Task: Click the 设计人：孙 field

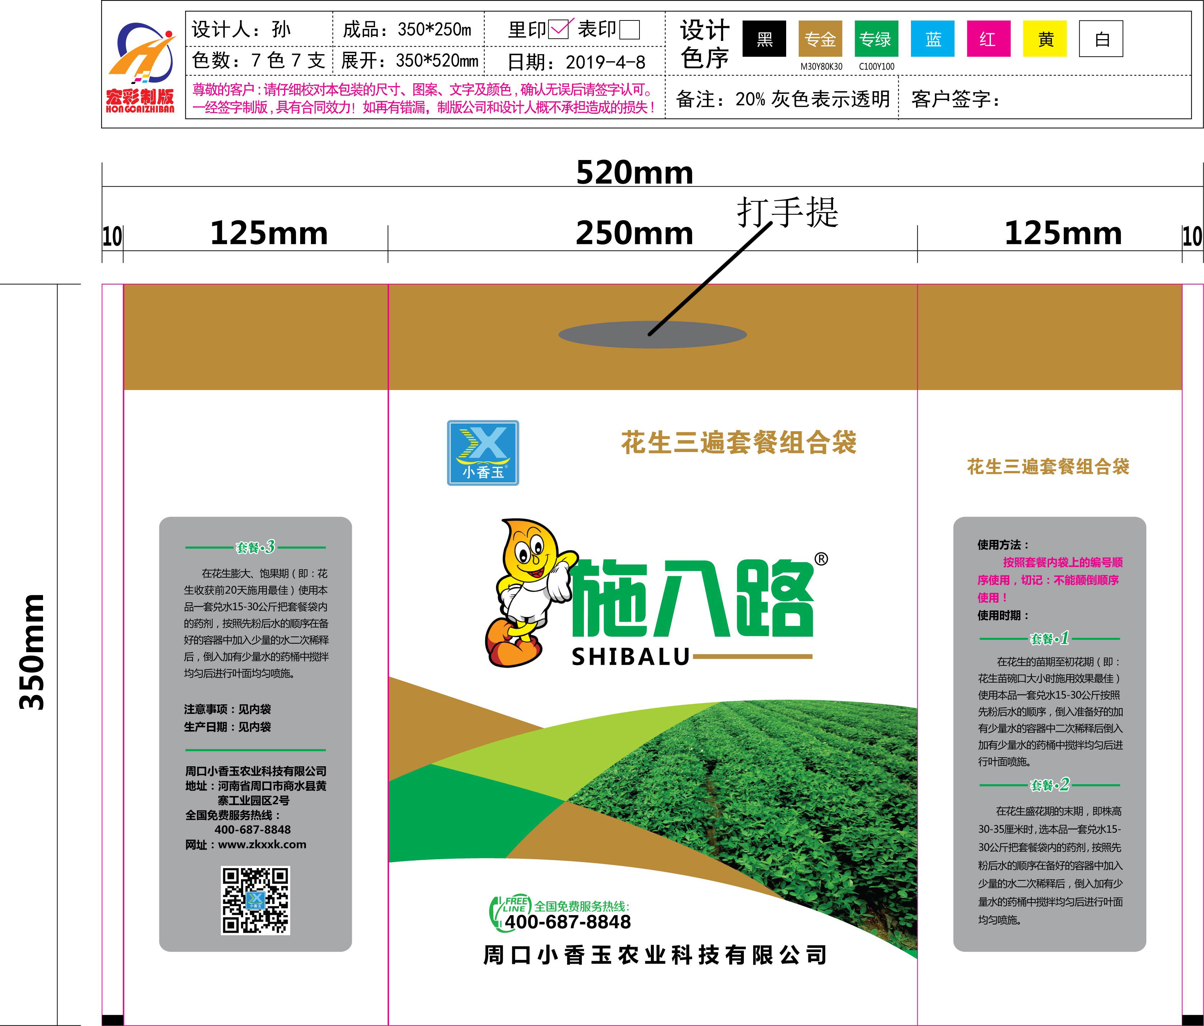Action: 241,29
